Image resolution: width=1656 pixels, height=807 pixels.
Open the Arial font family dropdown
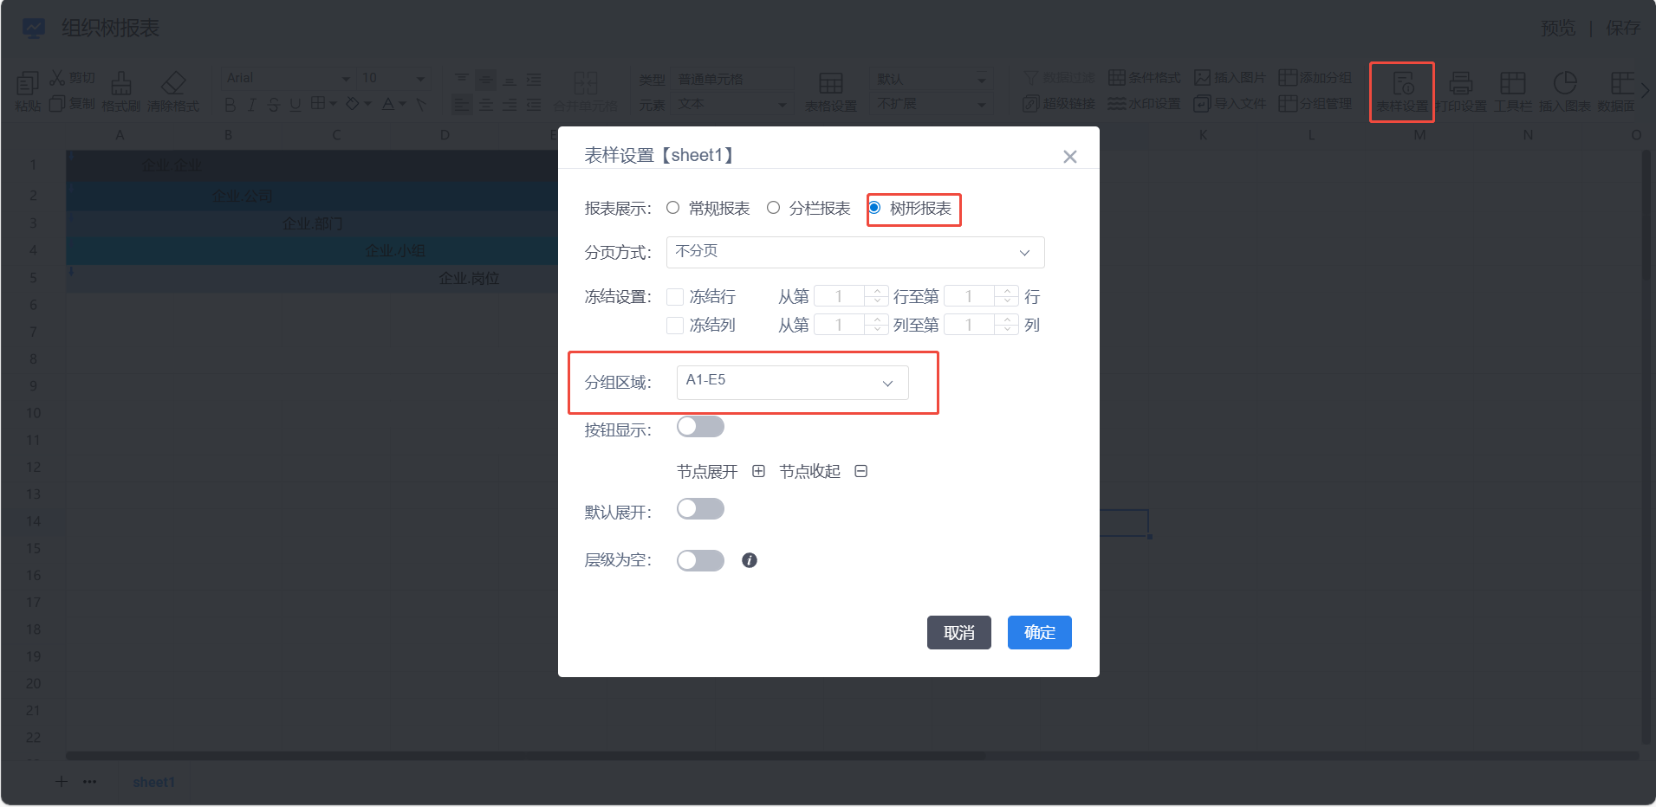pyautogui.click(x=287, y=78)
